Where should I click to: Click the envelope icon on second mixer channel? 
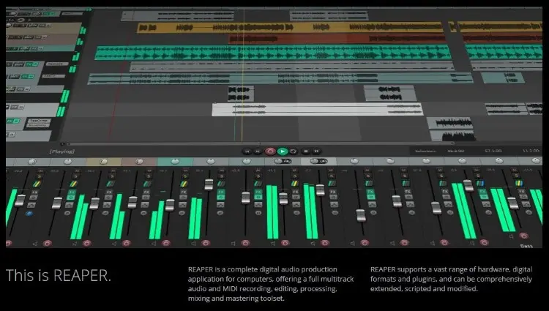(x=69, y=205)
